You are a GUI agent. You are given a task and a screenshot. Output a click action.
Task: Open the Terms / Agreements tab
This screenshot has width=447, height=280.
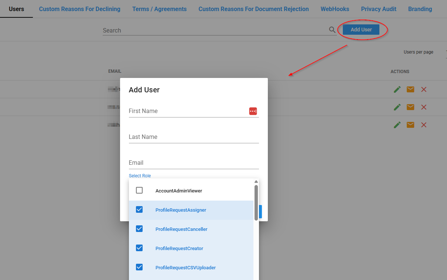click(159, 9)
